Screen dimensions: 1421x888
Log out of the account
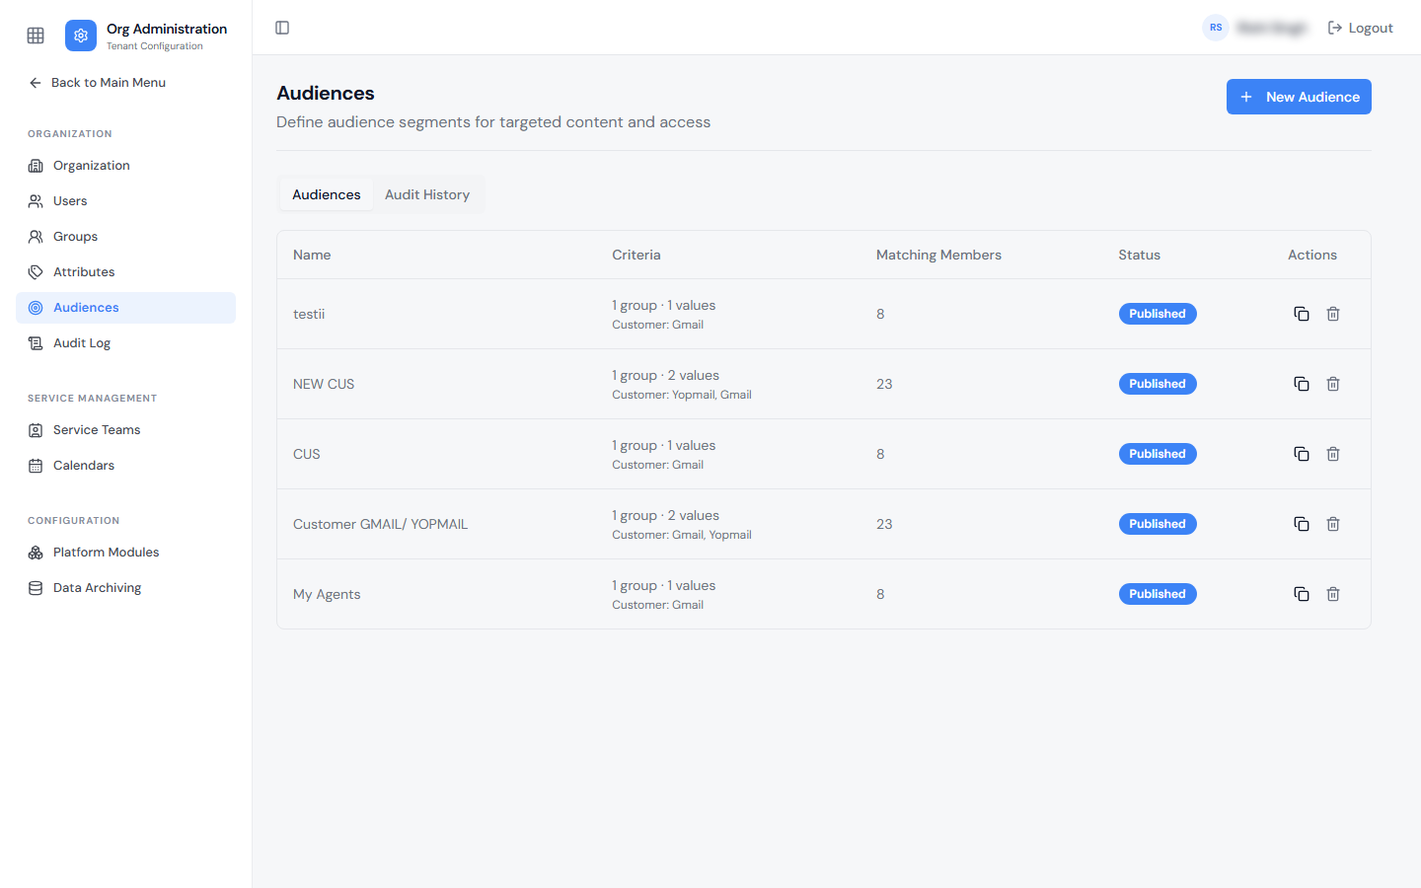point(1361,28)
